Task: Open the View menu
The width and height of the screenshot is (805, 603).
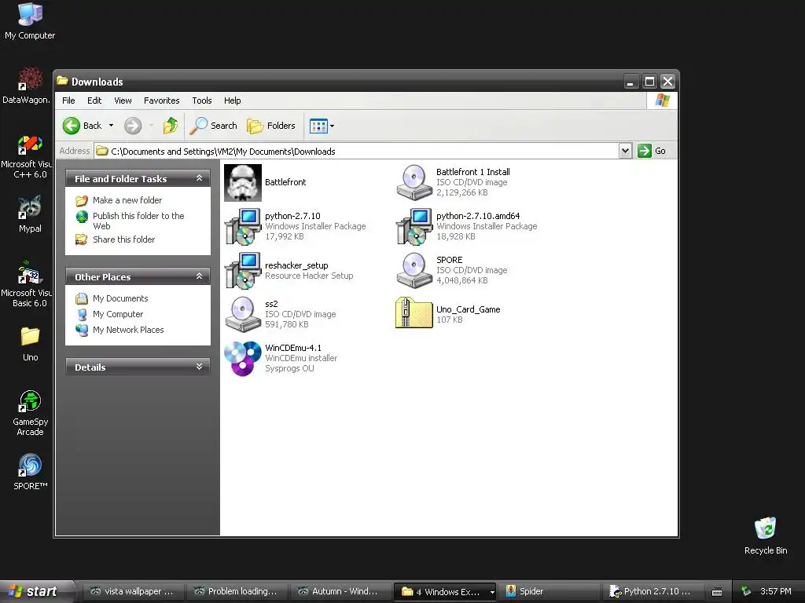Action: (123, 100)
